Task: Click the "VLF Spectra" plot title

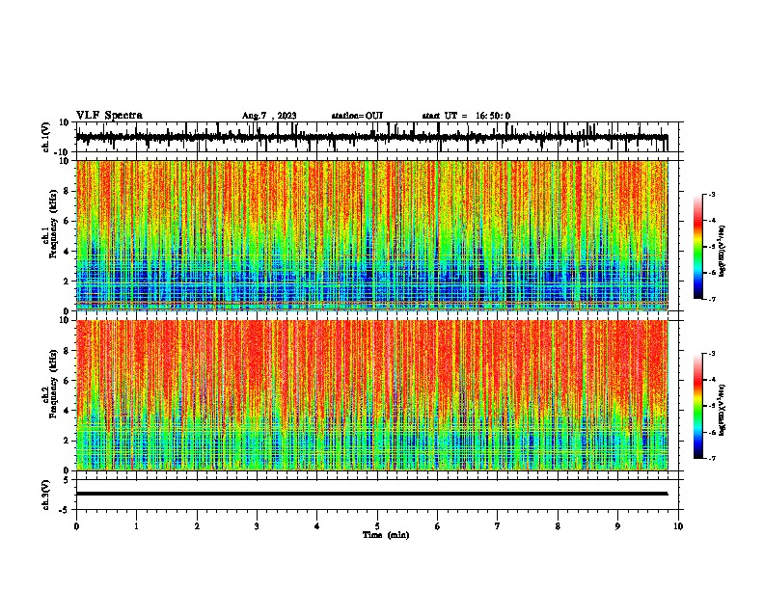Action: click(x=109, y=116)
